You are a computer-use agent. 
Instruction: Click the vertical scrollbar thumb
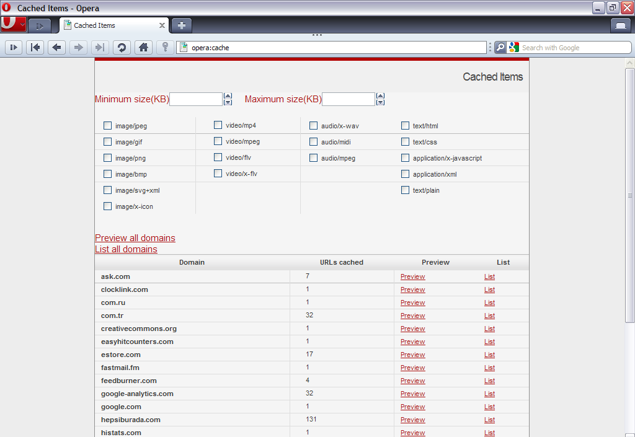630,195
